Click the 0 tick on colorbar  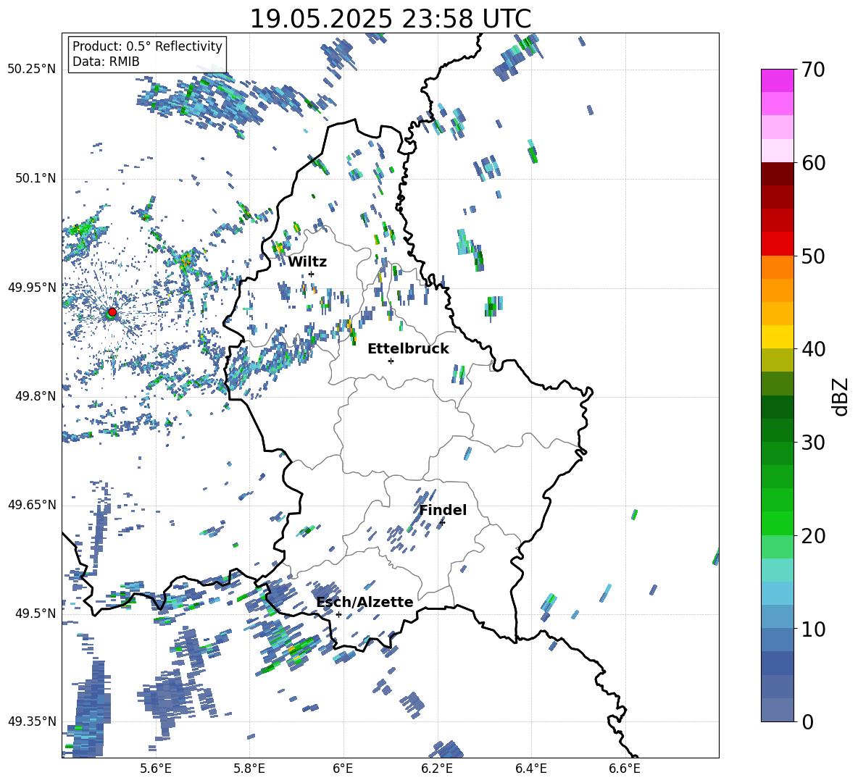[807, 721]
